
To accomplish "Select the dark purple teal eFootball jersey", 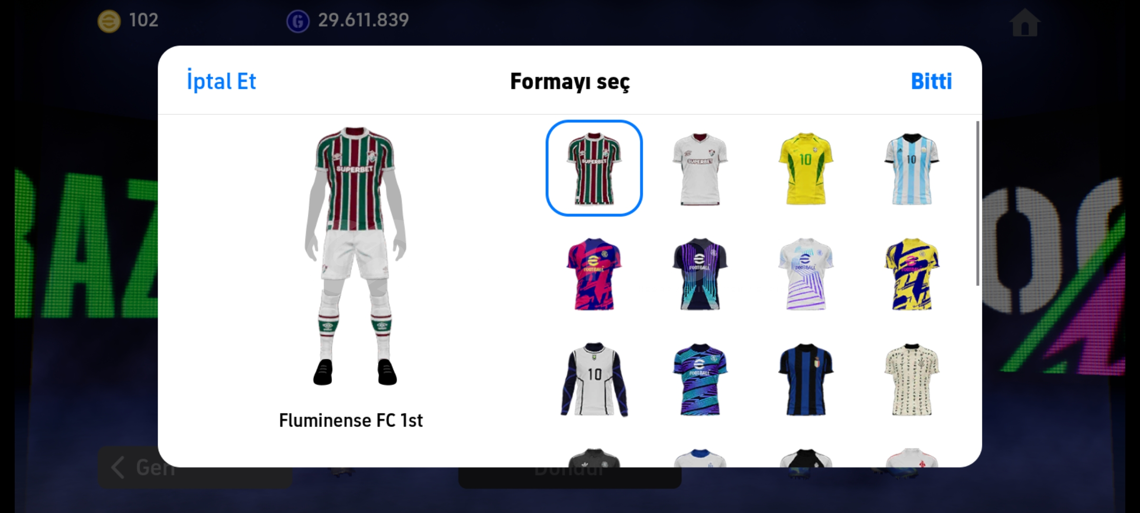I will click(x=700, y=274).
